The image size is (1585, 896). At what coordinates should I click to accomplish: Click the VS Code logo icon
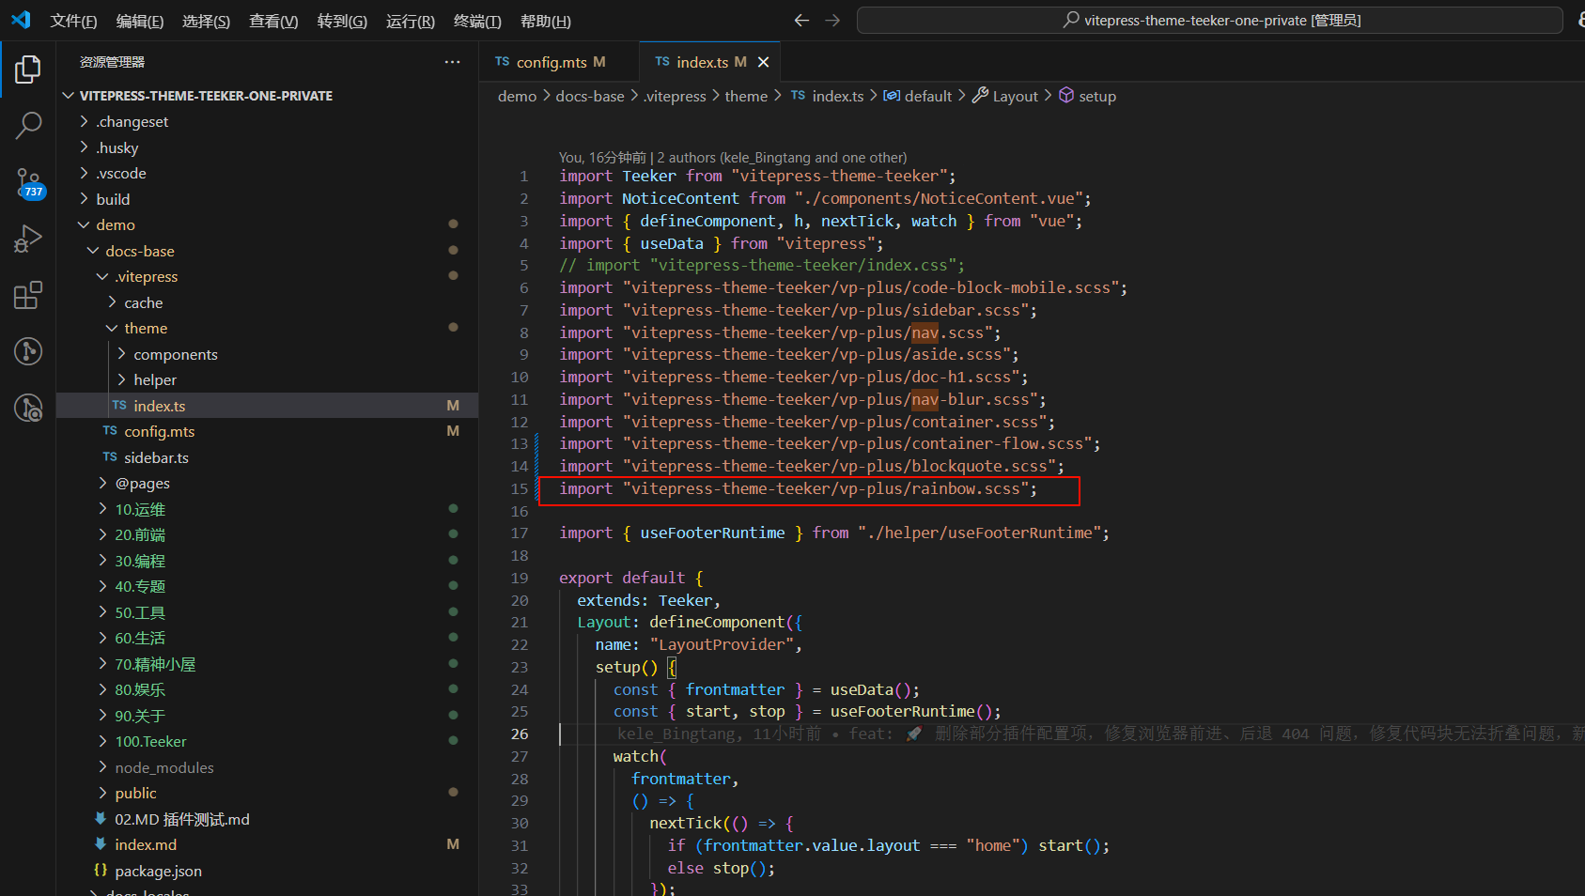tap(21, 20)
